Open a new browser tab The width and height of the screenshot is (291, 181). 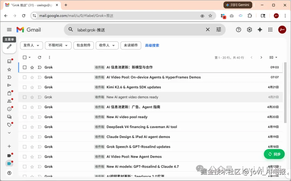point(66,5)
